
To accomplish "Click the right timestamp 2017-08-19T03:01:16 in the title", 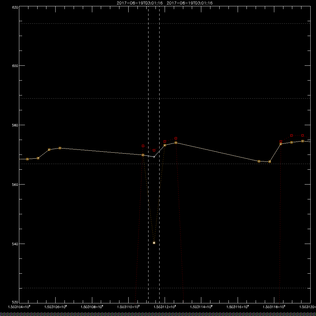I will (190, 3).
